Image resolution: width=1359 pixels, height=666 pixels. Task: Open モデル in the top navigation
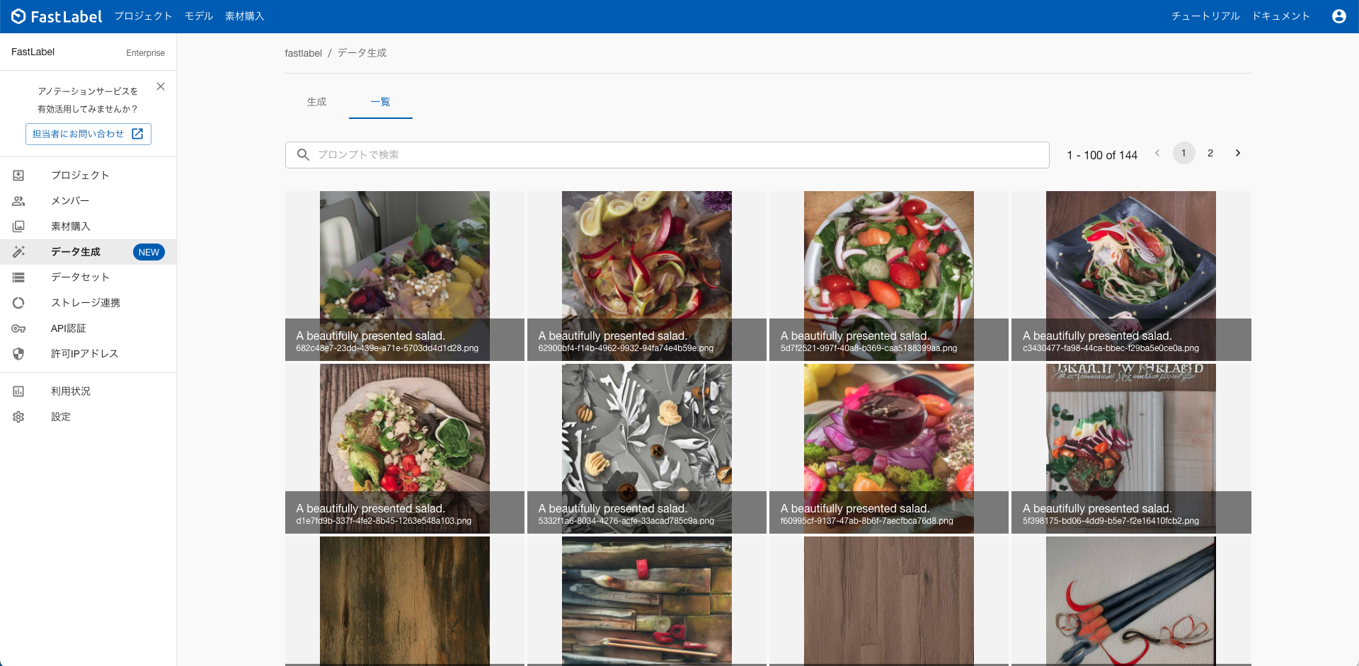point(199,16)
